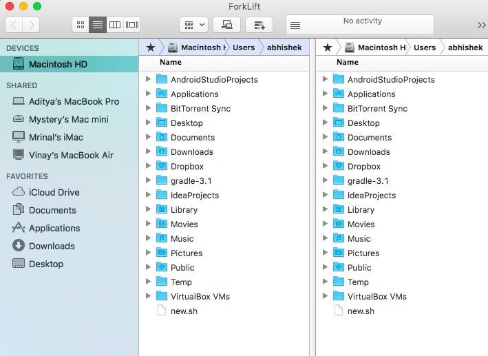Select Downloads folder icon in left pane
488x356 pixels.
pyautogui.click(x=162, y=151)
